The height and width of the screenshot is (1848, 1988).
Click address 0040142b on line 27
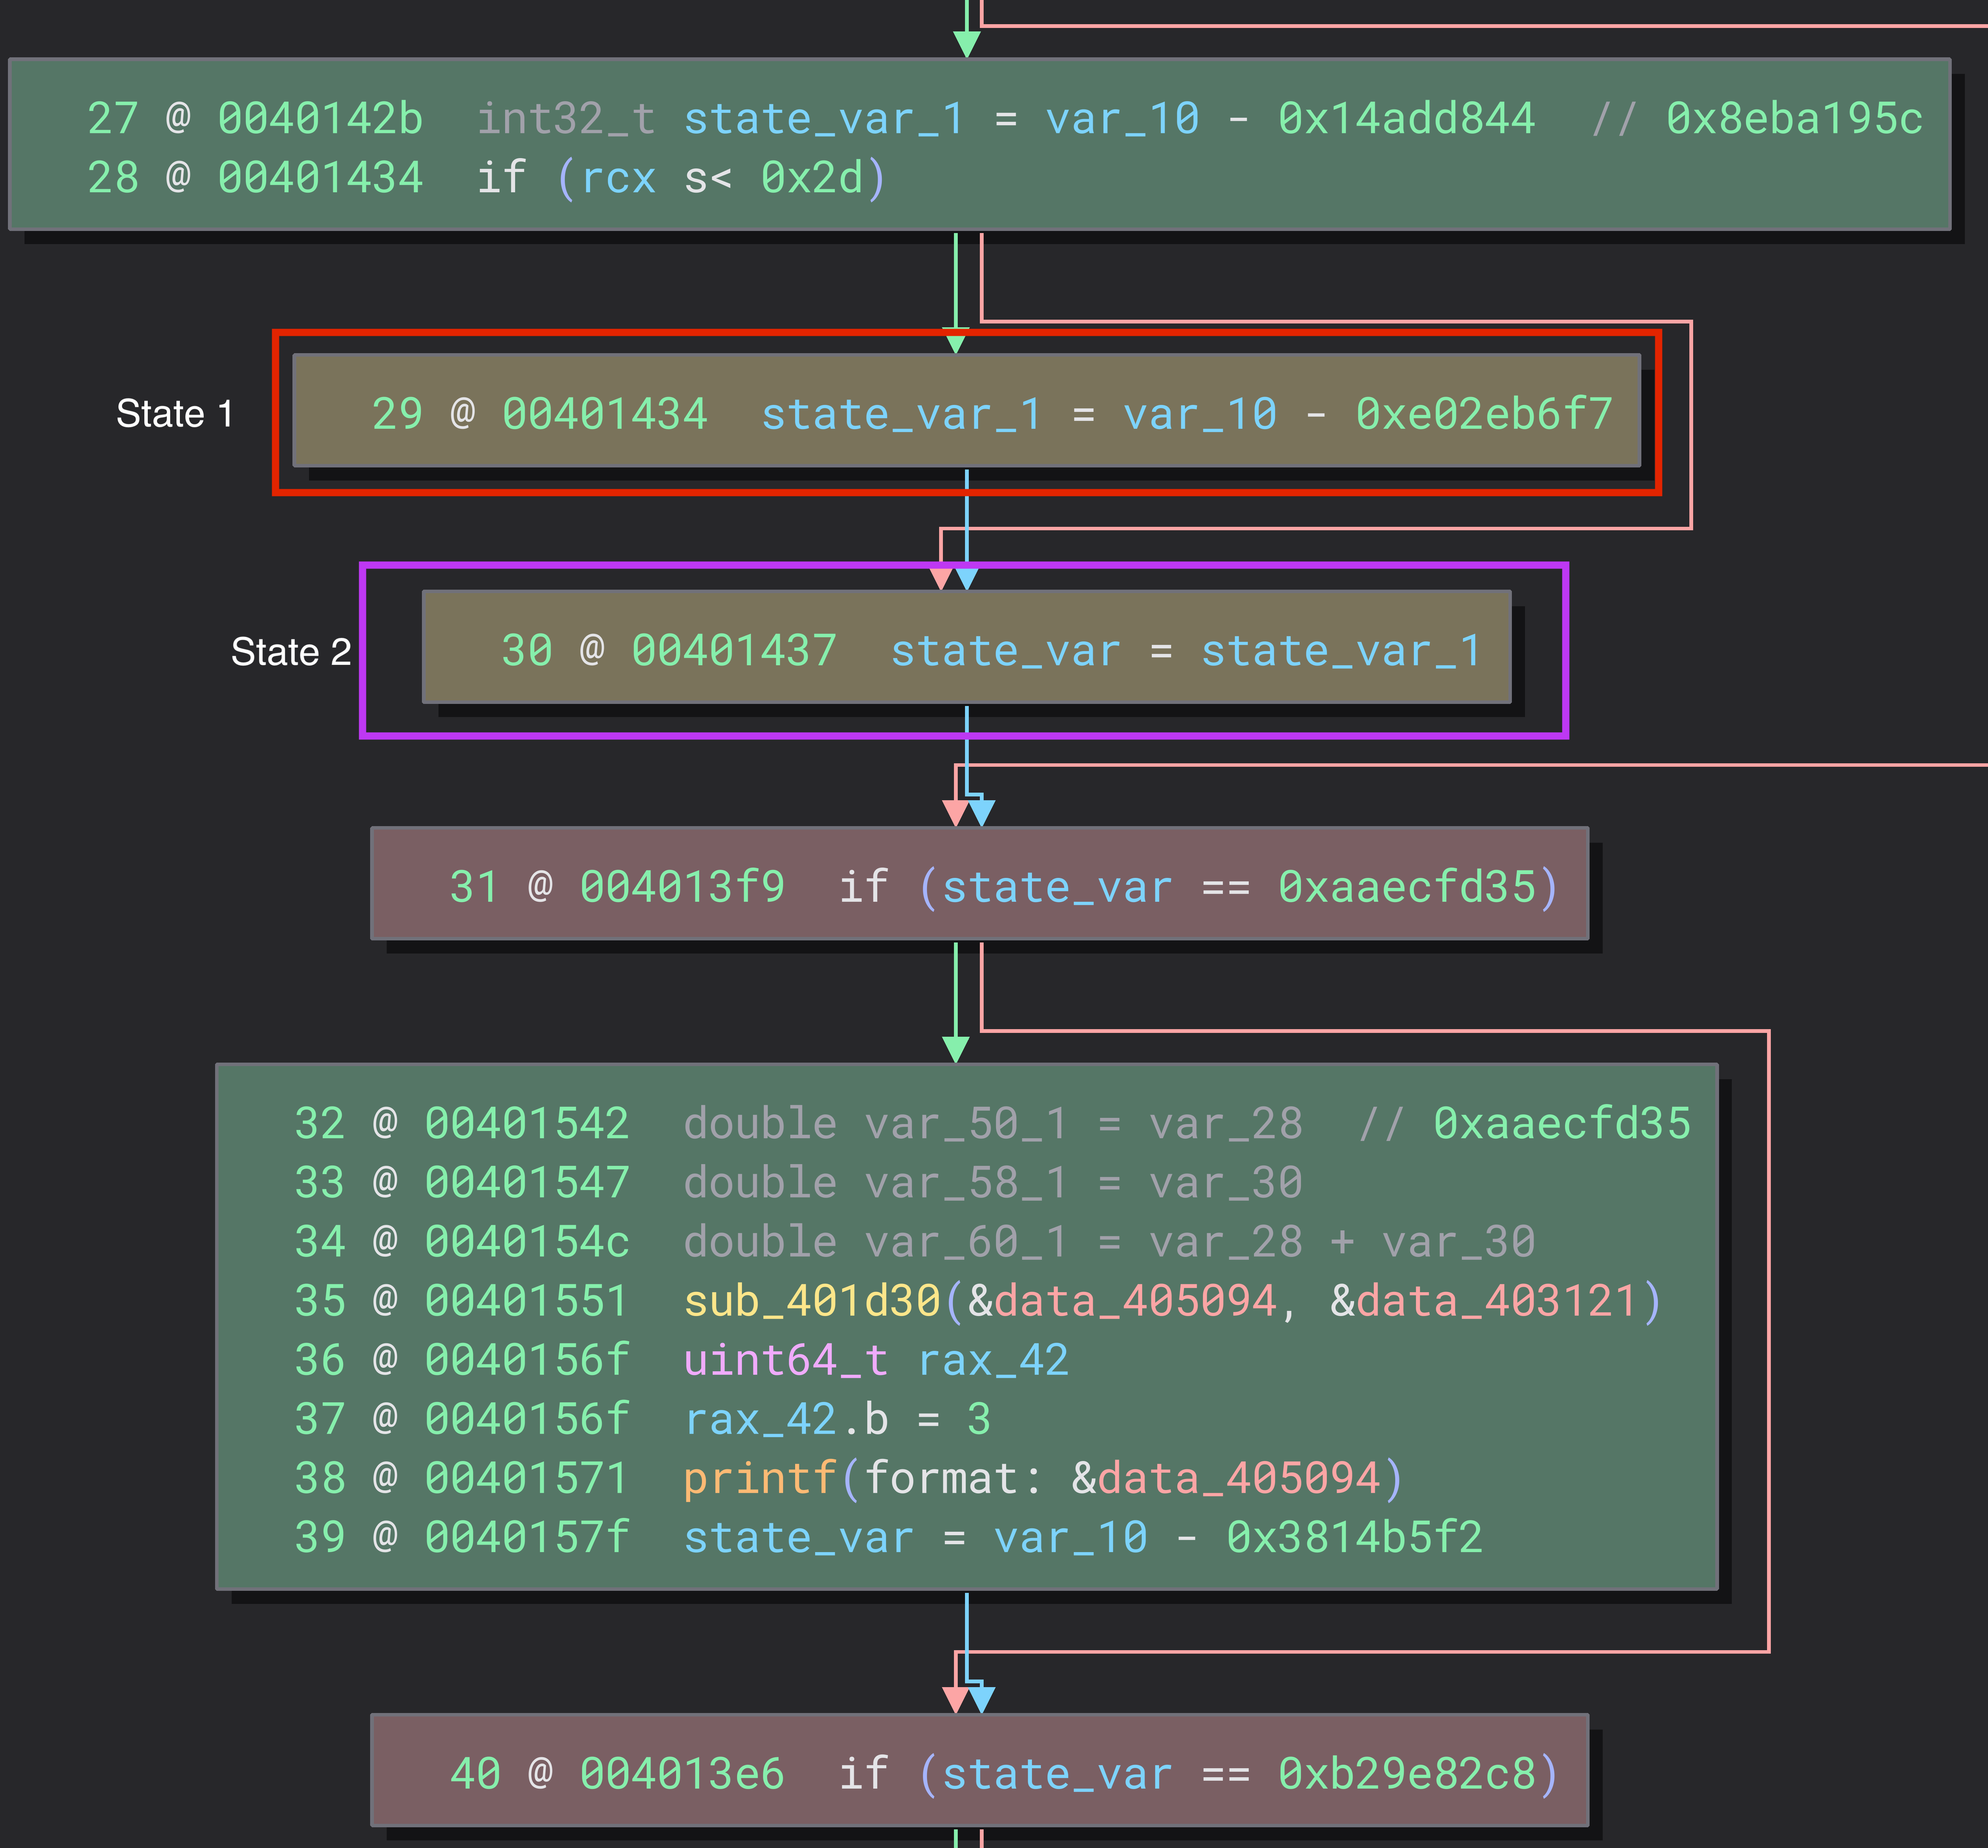(320, 119)
